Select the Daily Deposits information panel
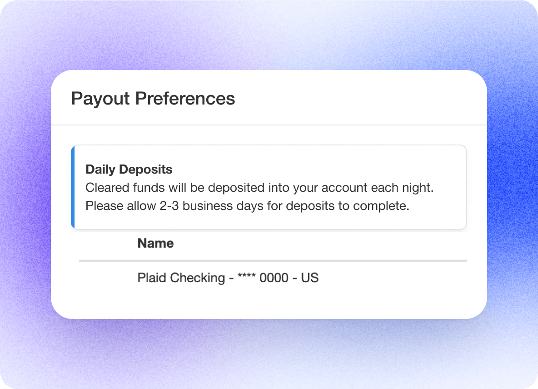The image size is (538, 389). point(268,187)
